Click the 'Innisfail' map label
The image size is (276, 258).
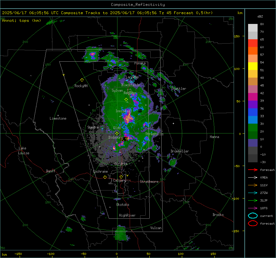[x=124, y=111]
